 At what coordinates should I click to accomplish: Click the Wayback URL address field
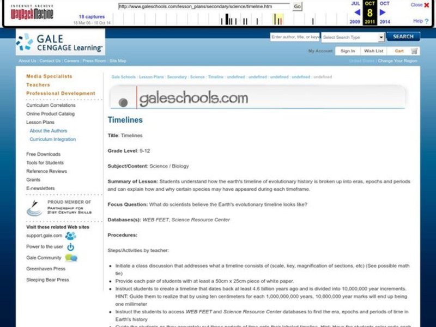tap(204, 7)
